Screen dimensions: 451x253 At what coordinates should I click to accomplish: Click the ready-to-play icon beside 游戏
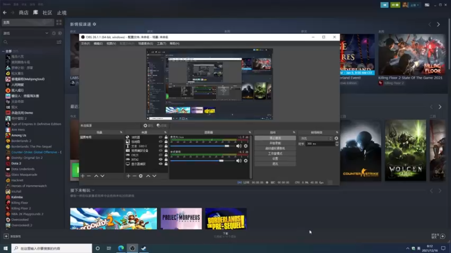[x=60, y=33]
